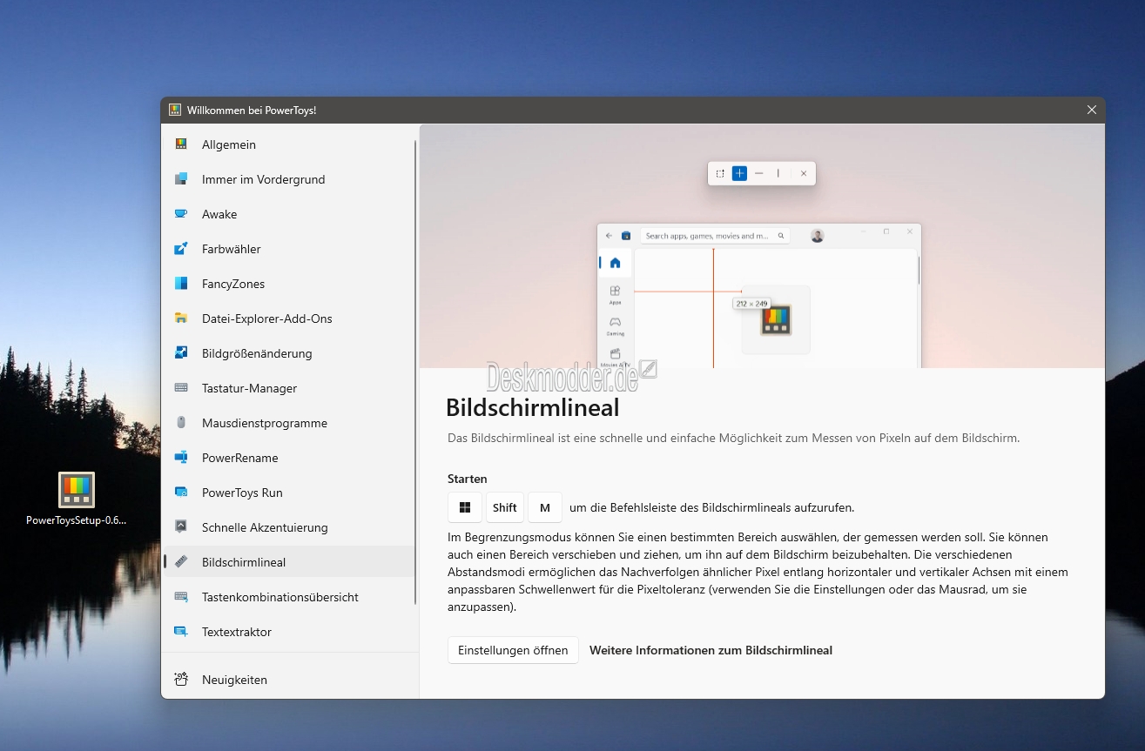This screenshot has width=1145, height=751.
Task: Select PowerToys Run entry
Action: 288,493
